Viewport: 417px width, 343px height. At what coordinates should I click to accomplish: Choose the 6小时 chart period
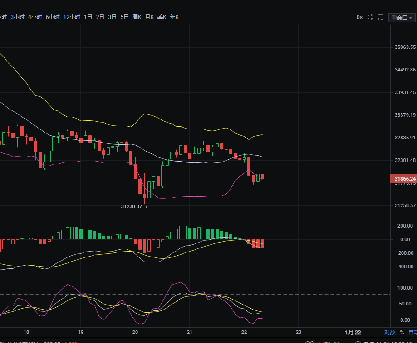point(53,17)
